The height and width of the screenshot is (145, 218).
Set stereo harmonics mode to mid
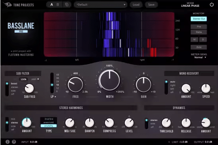point(13,119)
